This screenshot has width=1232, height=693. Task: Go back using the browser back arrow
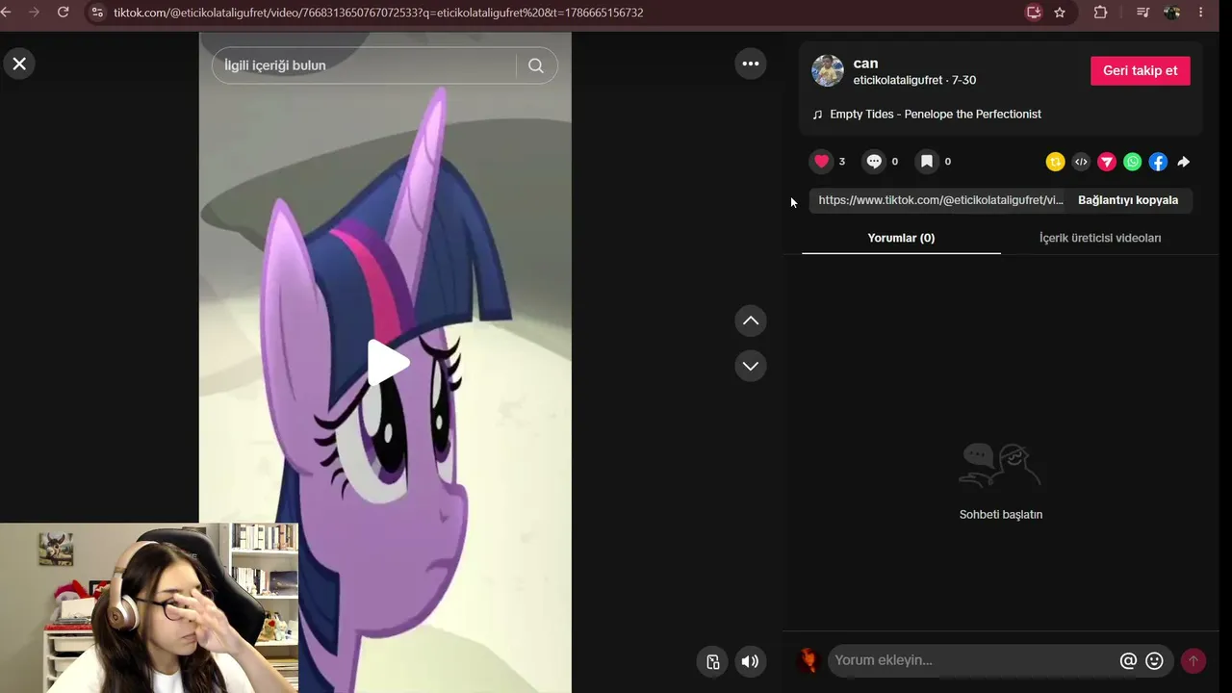(x=6, y=13)
